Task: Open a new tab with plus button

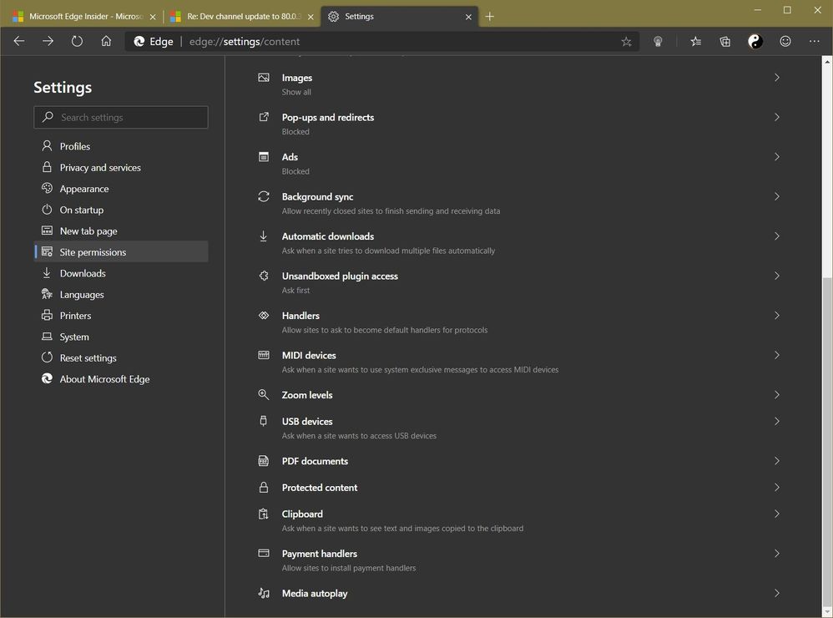Action: [490, 17]
